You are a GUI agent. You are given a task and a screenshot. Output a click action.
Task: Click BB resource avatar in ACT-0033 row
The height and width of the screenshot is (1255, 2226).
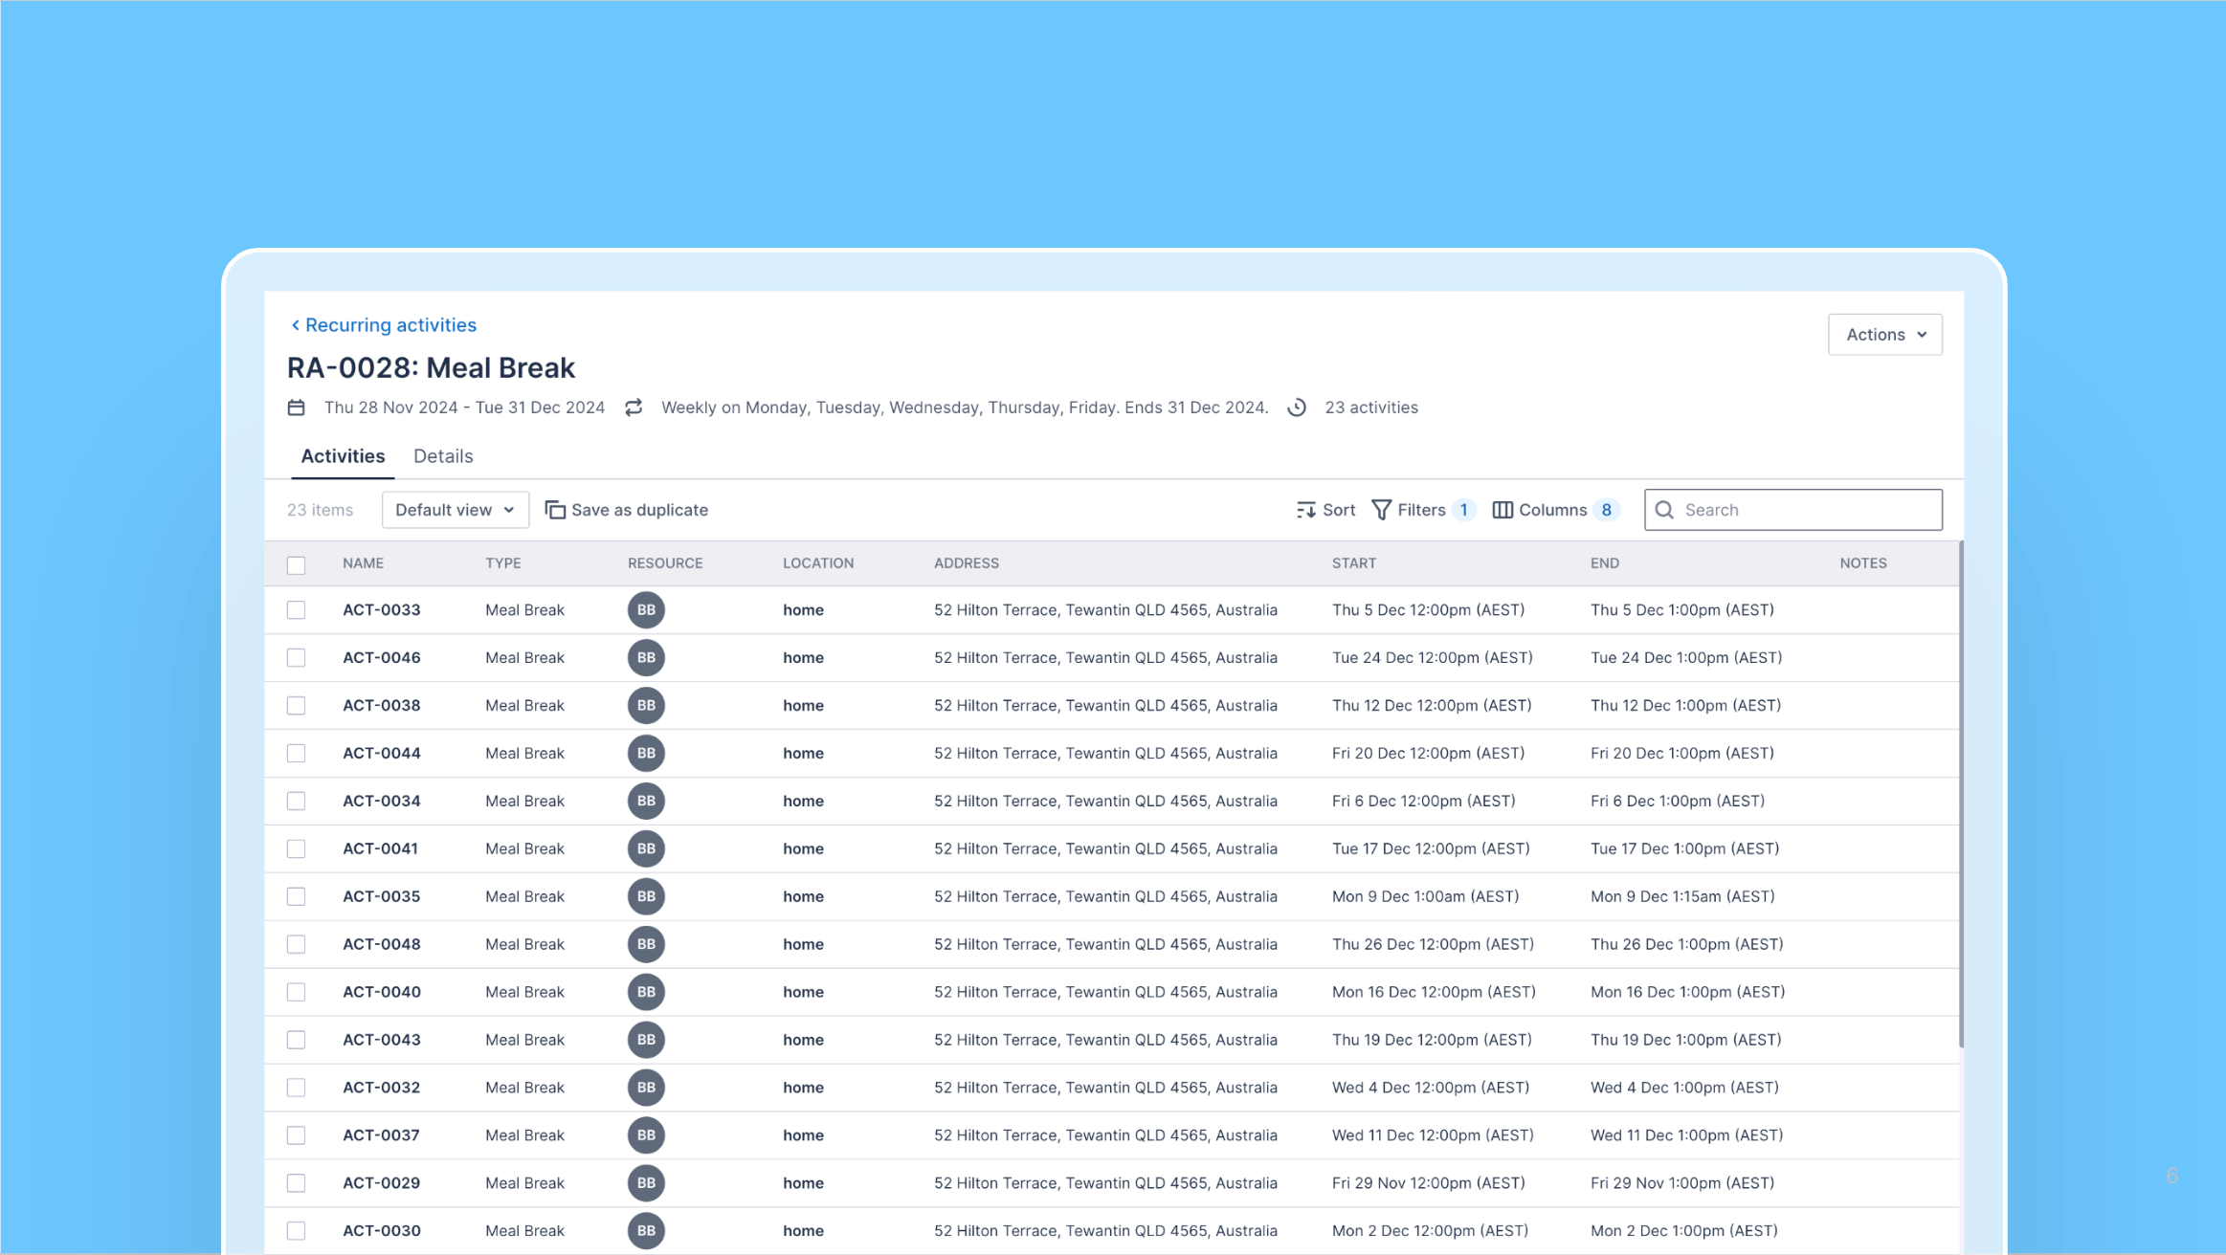pos(646,610)
